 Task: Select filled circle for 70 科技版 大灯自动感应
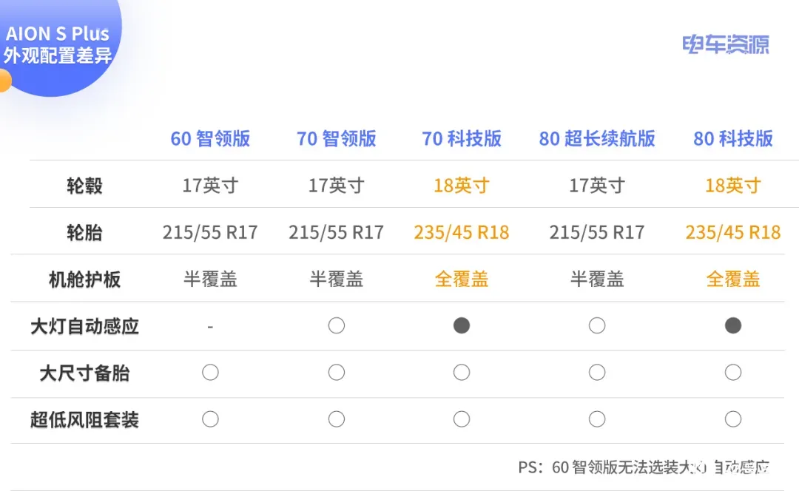pos(462,325)
